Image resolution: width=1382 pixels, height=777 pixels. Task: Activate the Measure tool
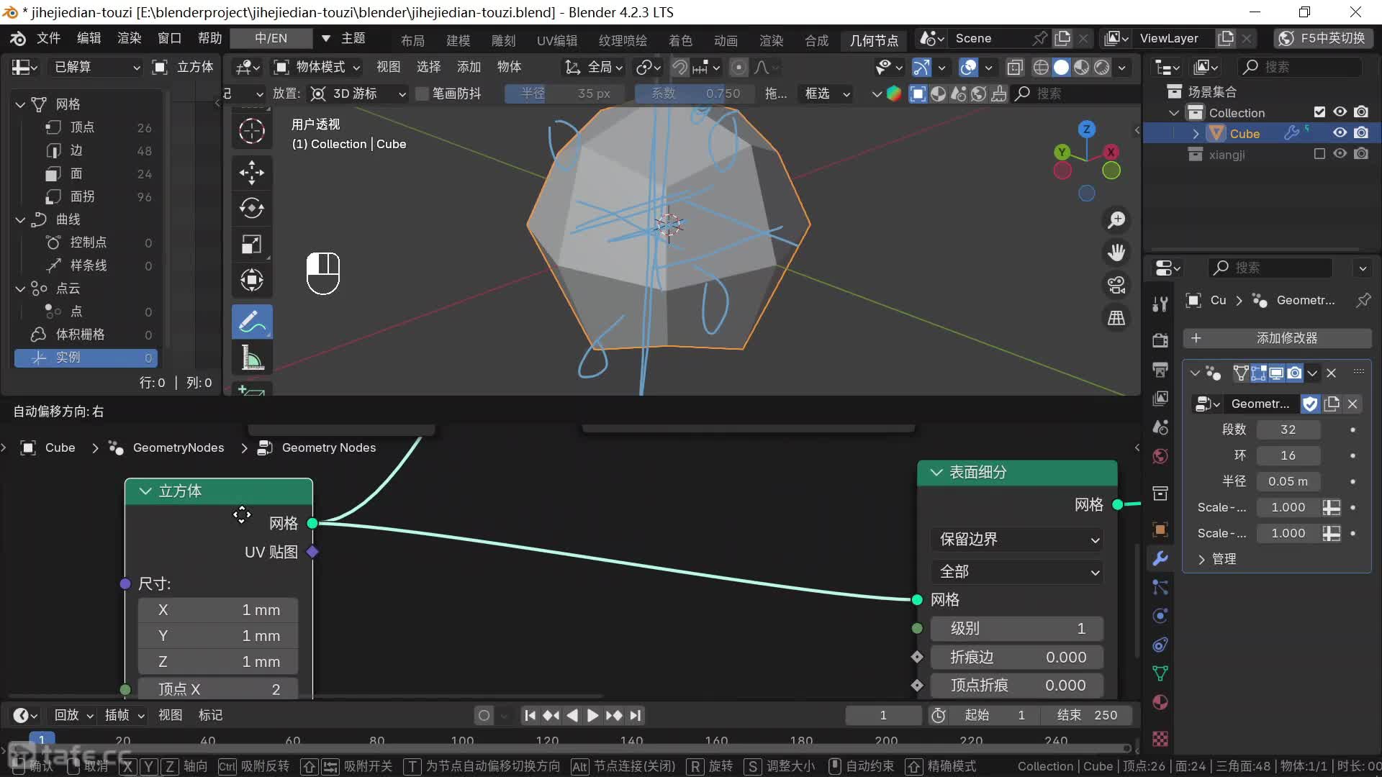(x=251, y=358)
